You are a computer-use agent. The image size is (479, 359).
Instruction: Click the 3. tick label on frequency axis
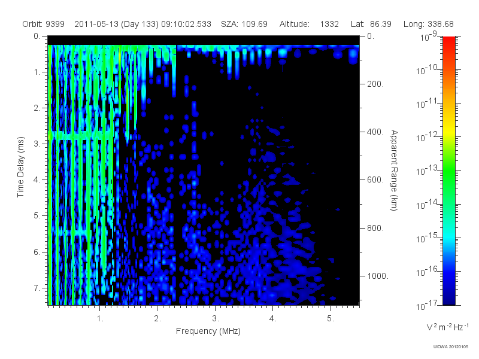[x=216, y=319]
